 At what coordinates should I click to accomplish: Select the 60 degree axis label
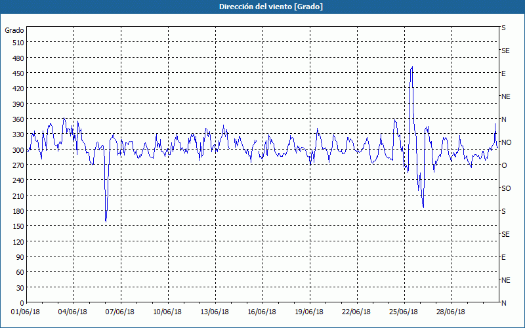tap(20, 272)
